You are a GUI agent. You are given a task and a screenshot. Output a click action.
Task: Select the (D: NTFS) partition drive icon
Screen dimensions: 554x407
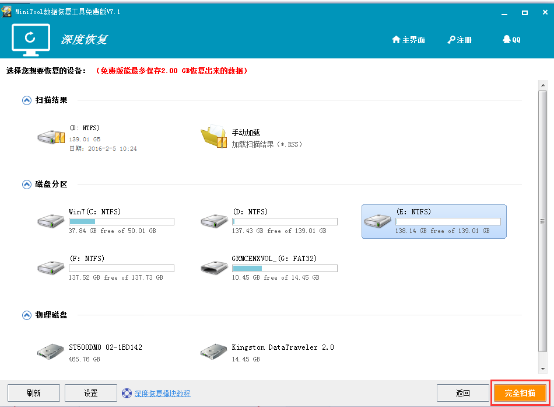click(214, 221)
